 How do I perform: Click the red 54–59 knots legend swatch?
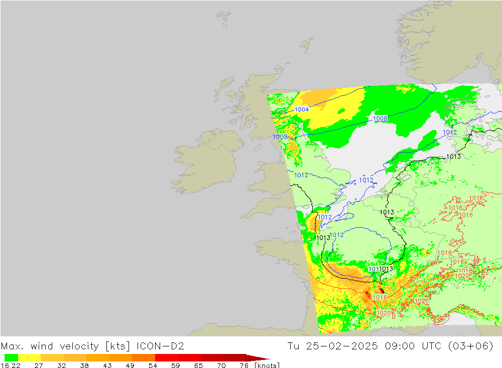coord(167,357)
